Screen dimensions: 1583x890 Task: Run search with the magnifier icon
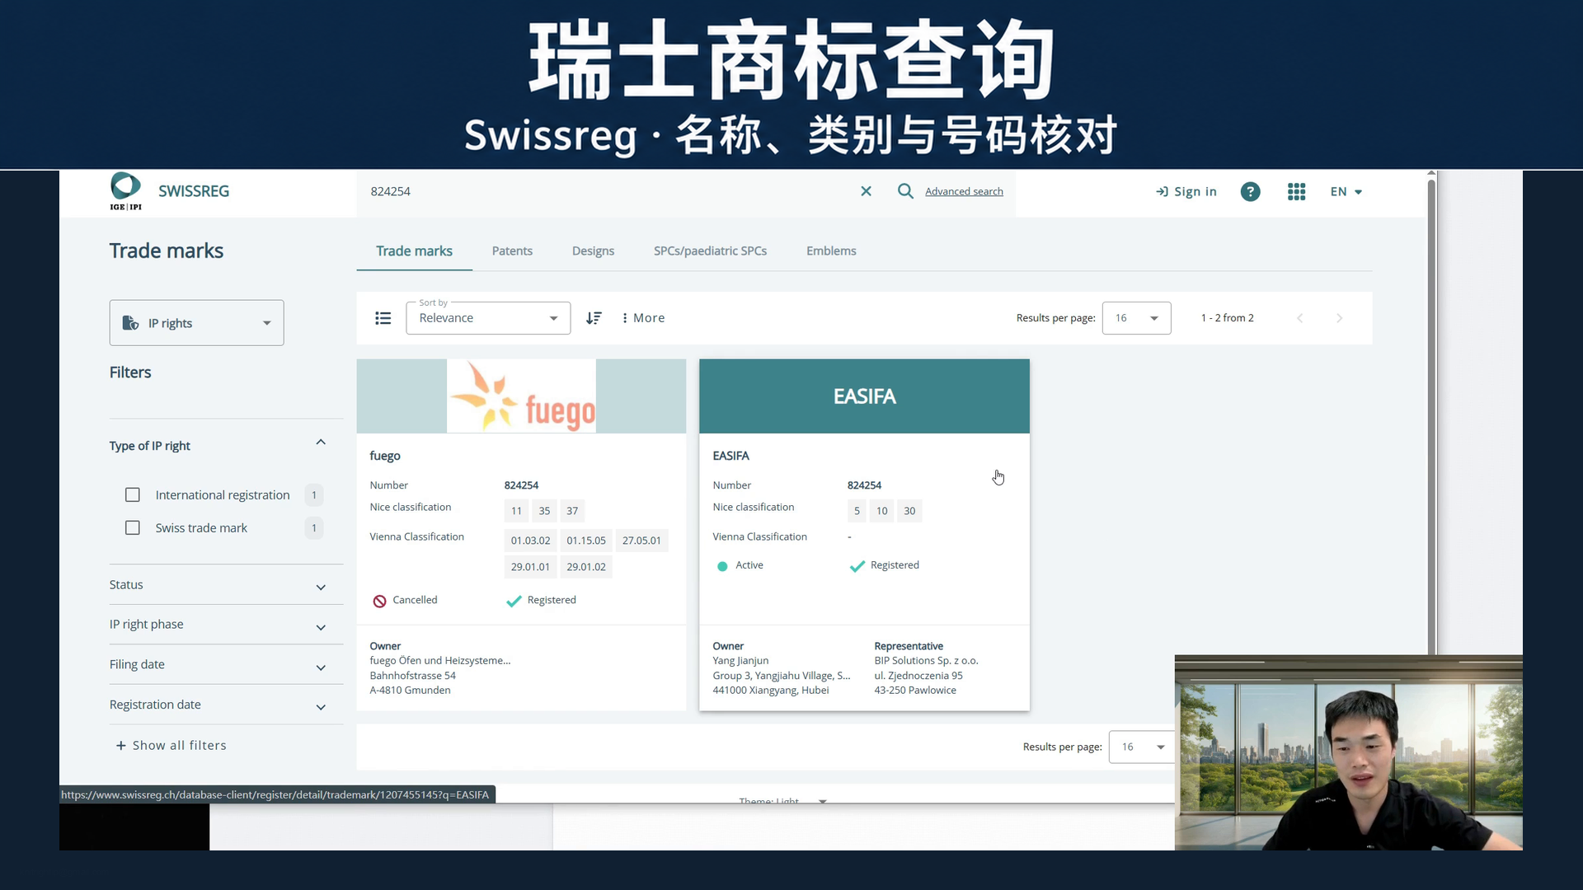point(905,191)
